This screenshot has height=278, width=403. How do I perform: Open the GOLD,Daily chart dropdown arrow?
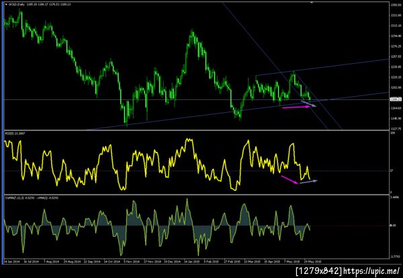pyautogui.click(x=6, y=5)
